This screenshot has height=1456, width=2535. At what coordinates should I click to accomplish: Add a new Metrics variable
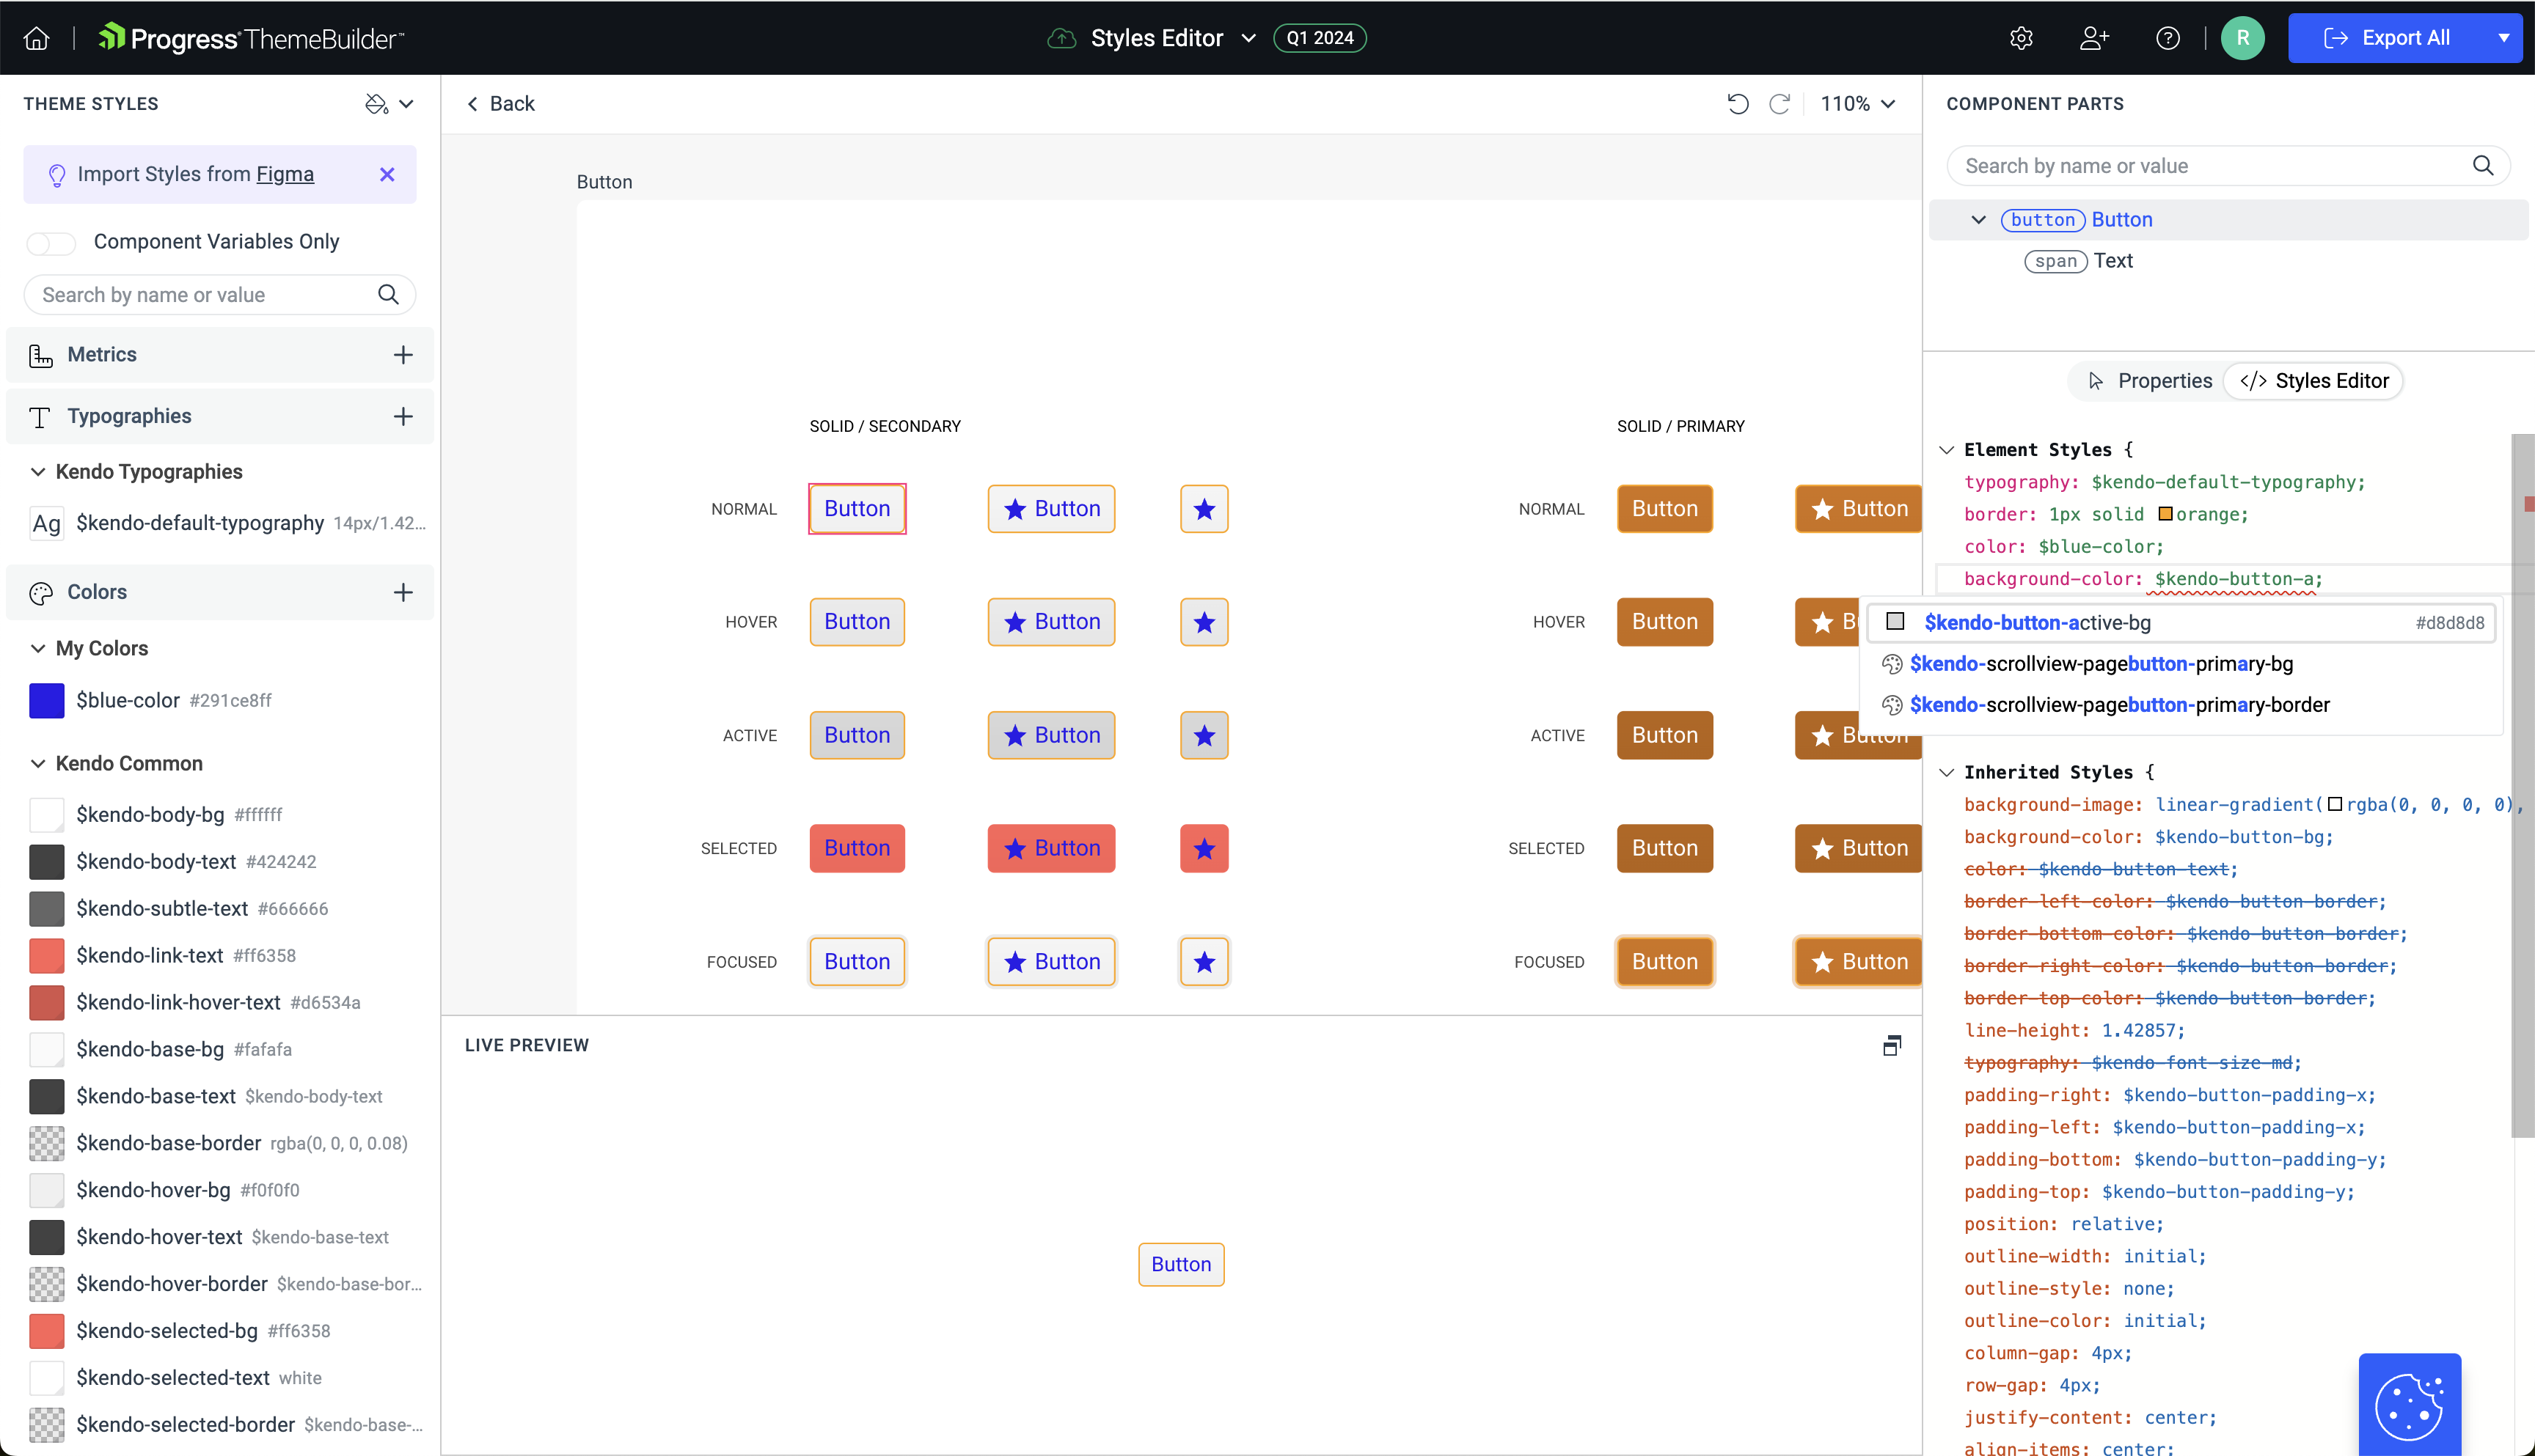403,354
